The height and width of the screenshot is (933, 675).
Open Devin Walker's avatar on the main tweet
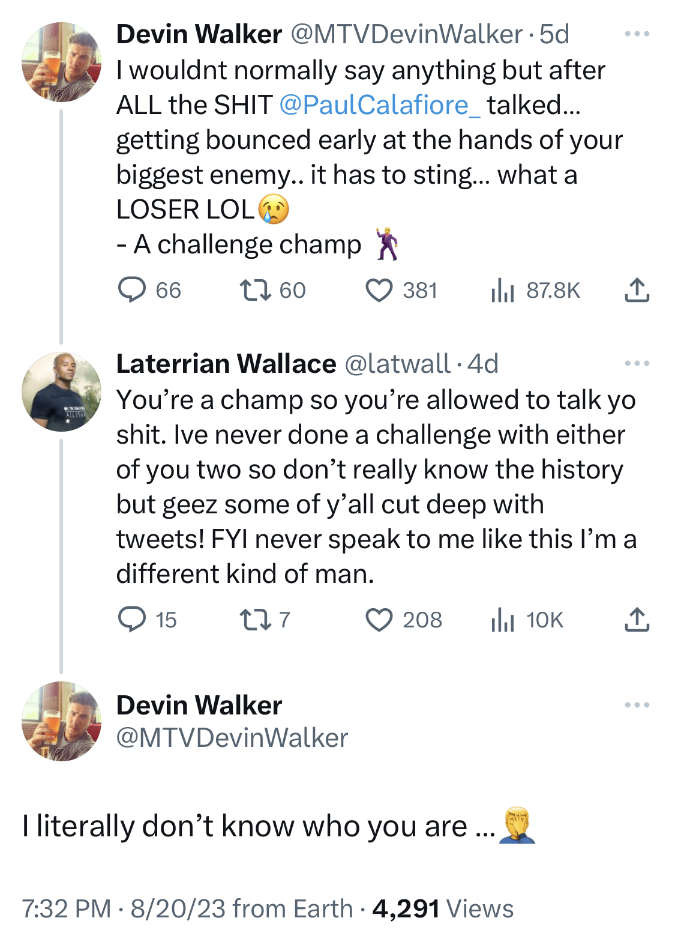coord(62,721)
